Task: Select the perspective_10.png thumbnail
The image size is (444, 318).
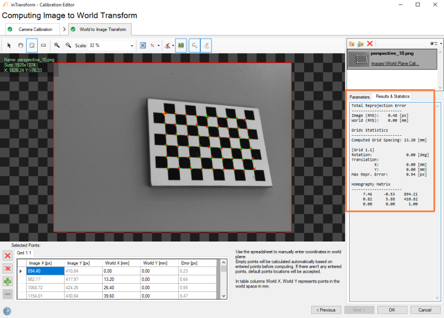Action: pyautogui.click(x=361, y=59)
